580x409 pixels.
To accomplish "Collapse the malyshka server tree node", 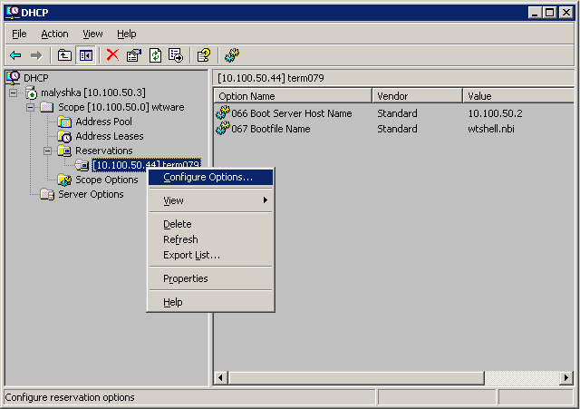I will 14,93.
